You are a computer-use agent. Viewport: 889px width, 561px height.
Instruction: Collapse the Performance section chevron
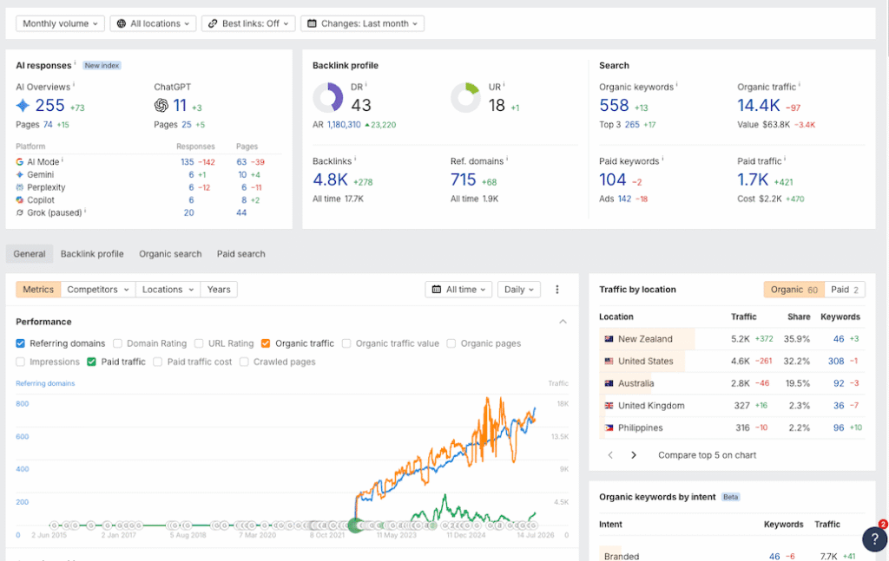pyautogui.click(x=563, y=322)
